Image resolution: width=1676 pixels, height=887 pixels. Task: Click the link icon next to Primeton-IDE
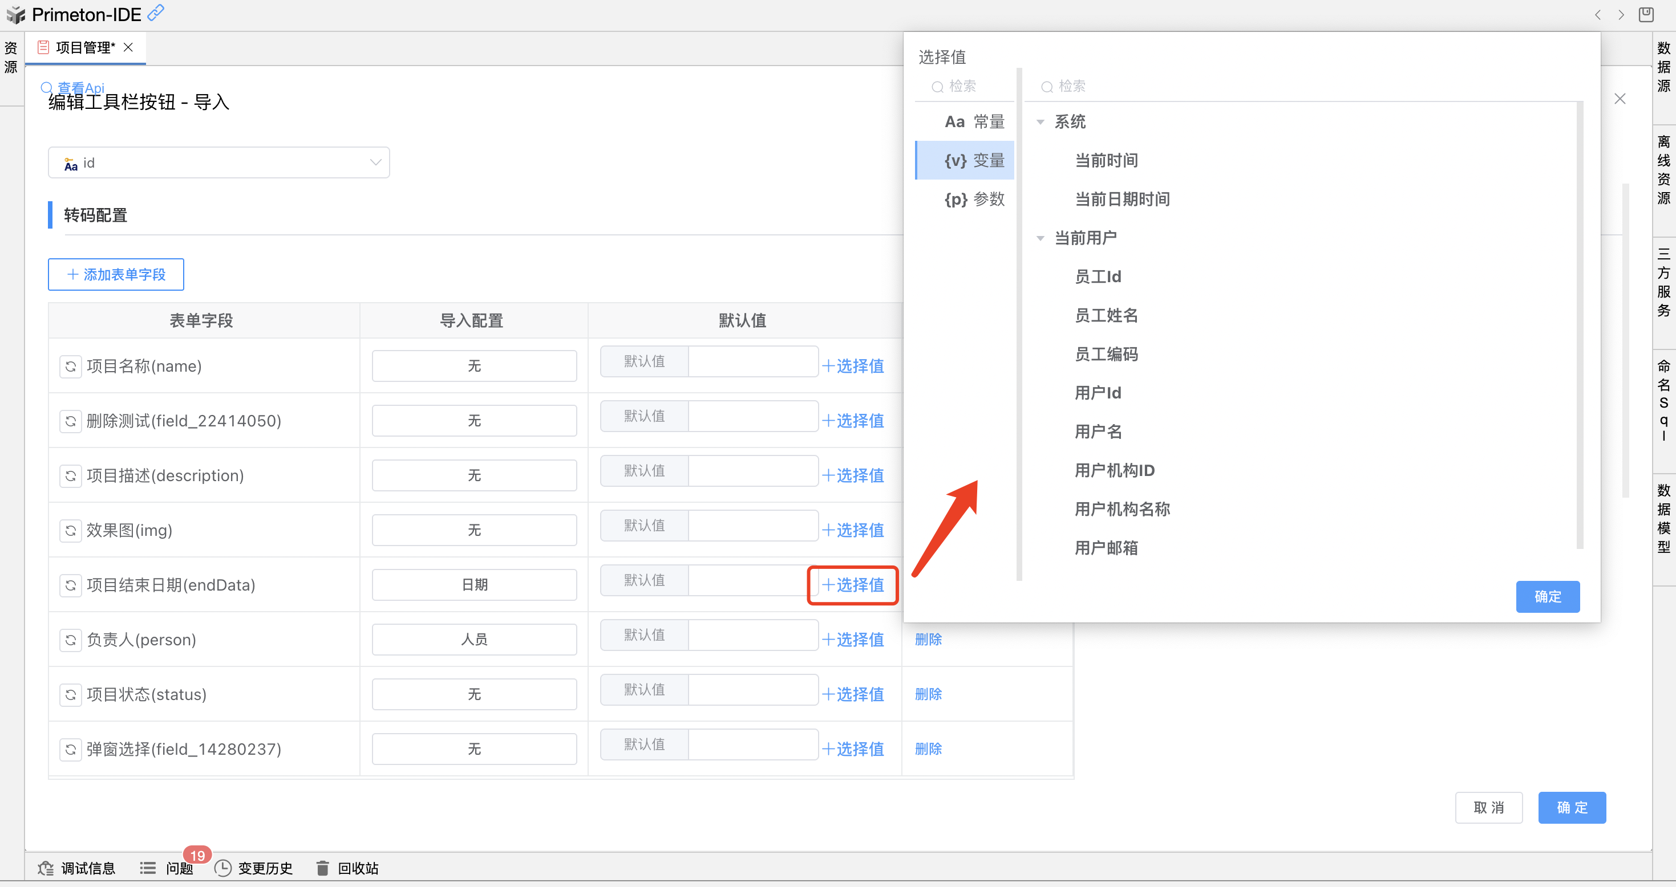[156, 13]
